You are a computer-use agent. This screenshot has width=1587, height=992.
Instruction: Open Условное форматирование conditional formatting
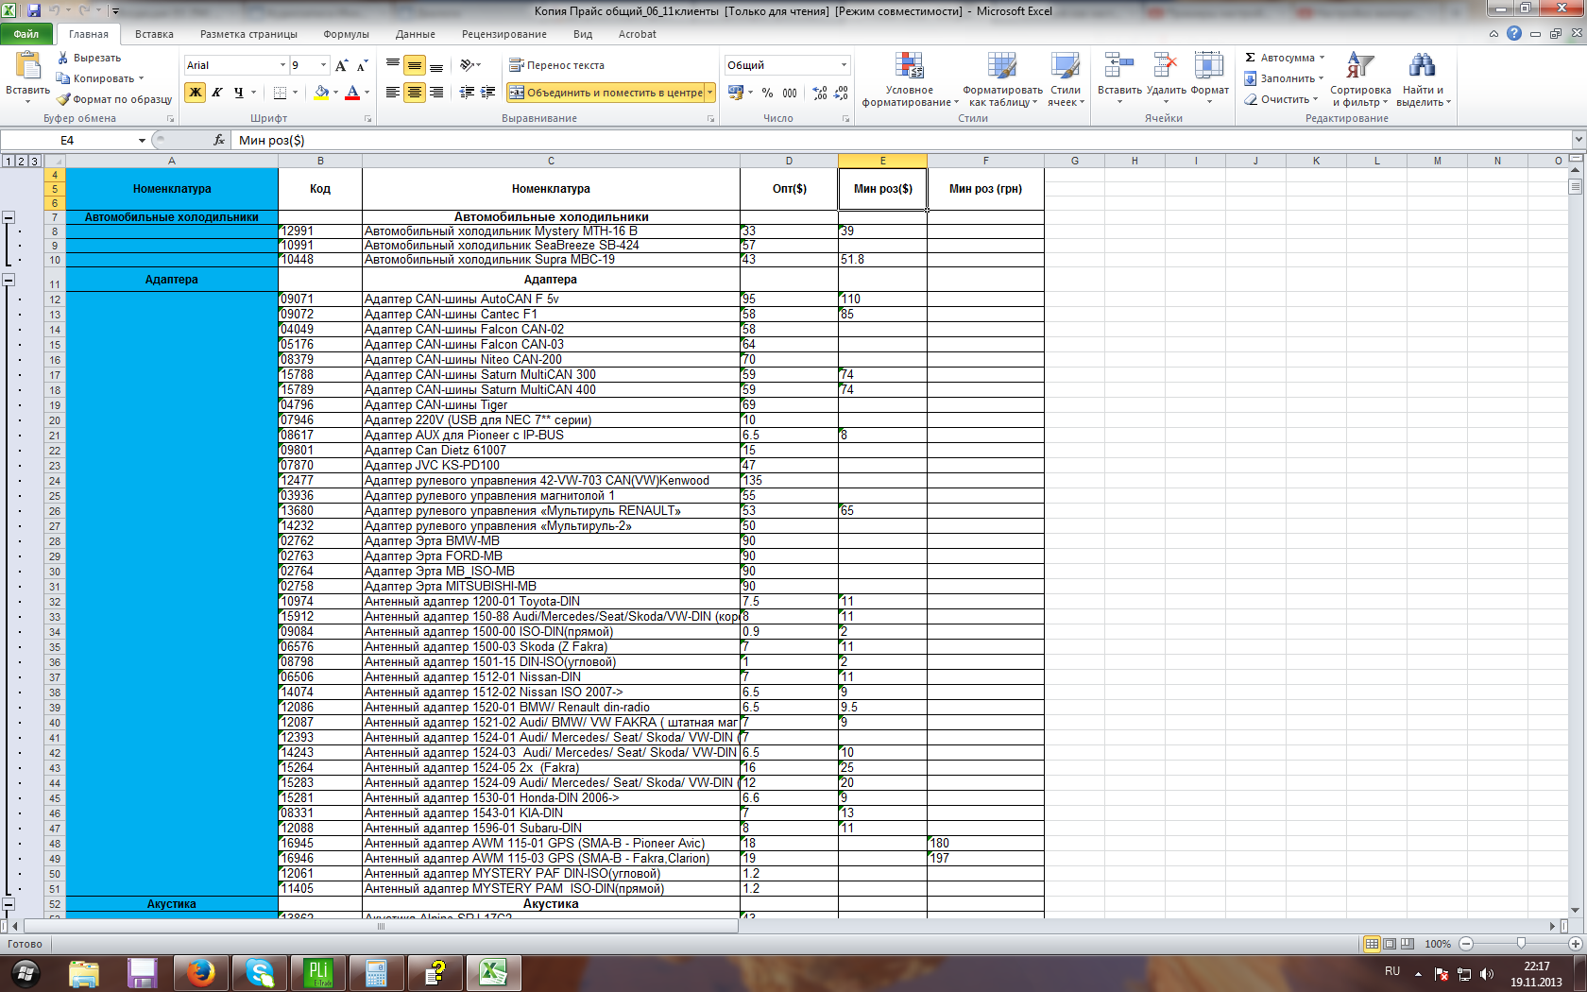pyautogui.click(x=910, y=79)
